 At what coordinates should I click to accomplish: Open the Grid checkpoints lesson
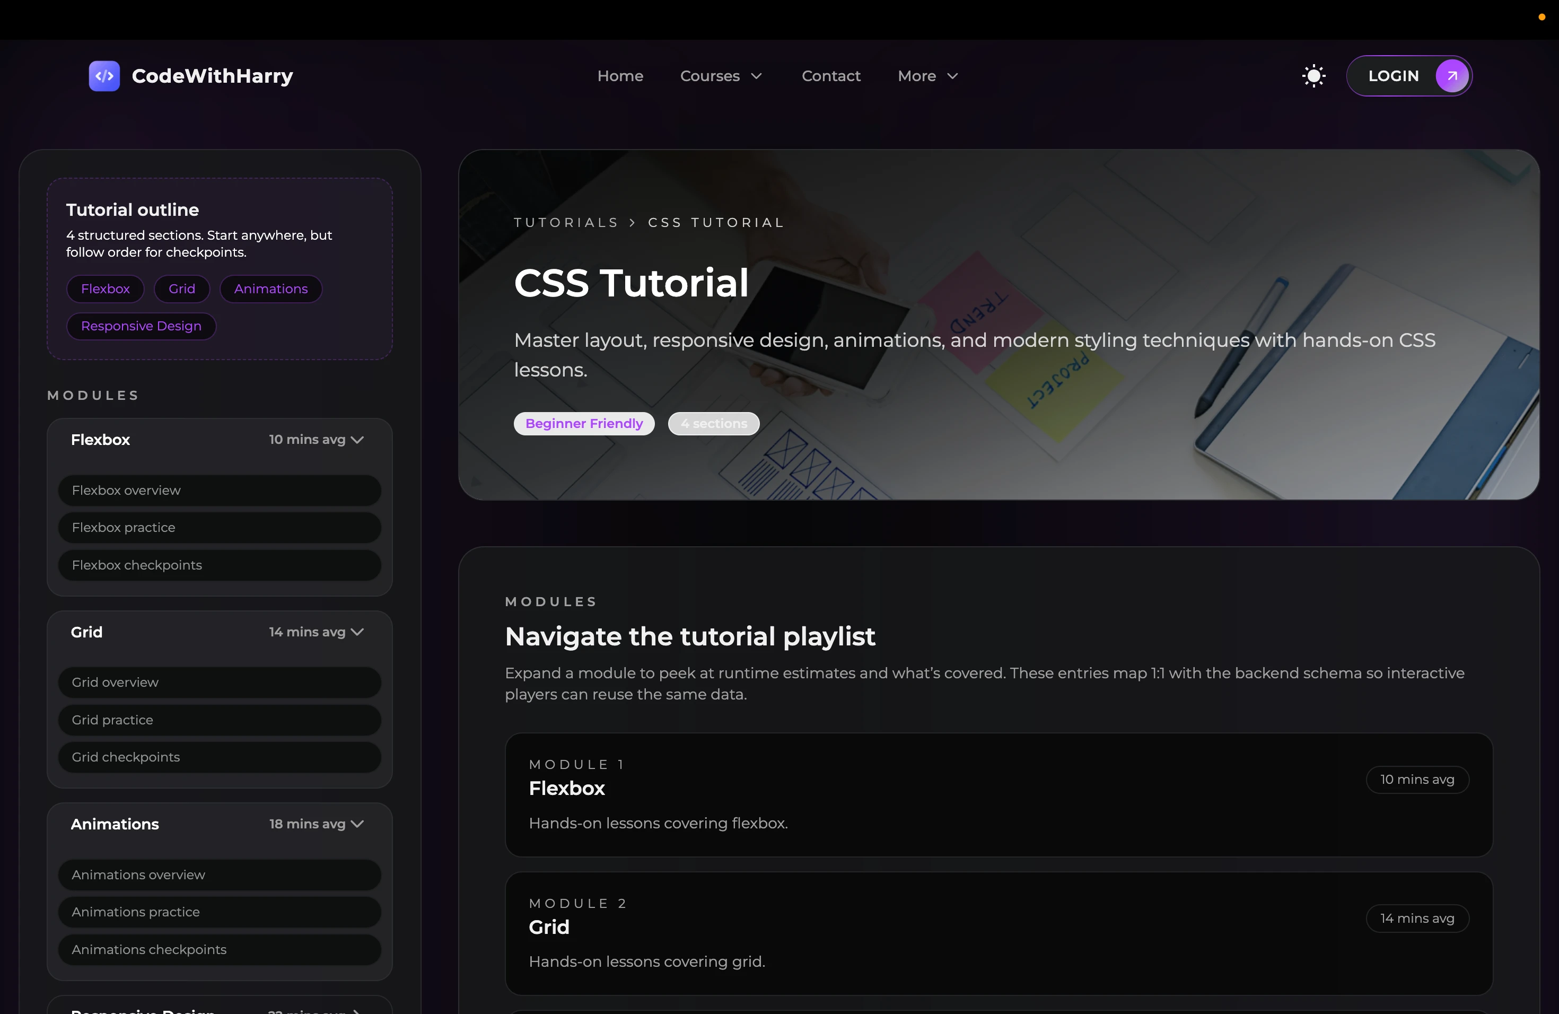click(220, 757)
